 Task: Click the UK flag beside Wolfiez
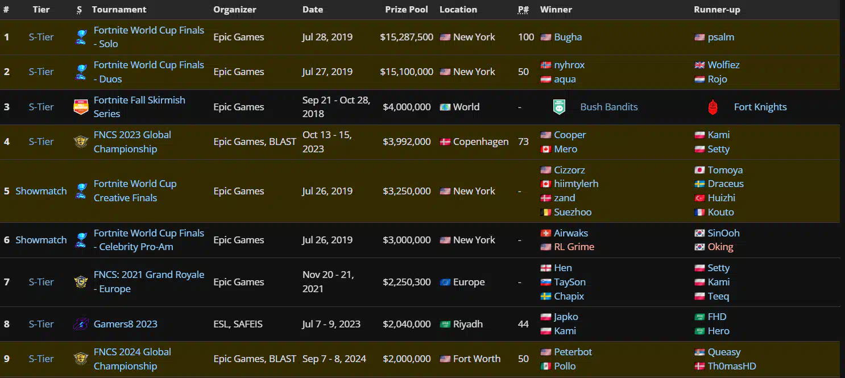(699, 65)
